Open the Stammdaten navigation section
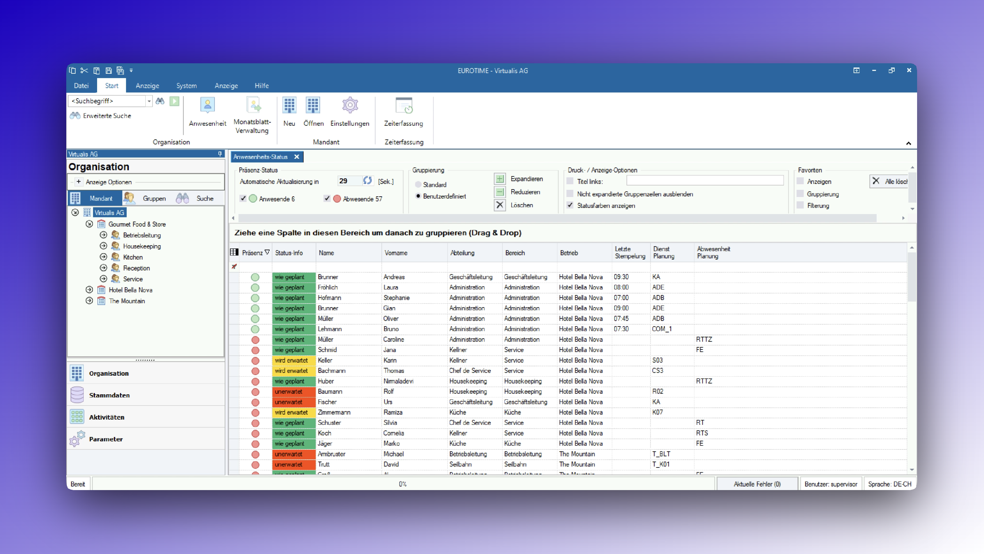The image size is (984, 554). point(109,395)
